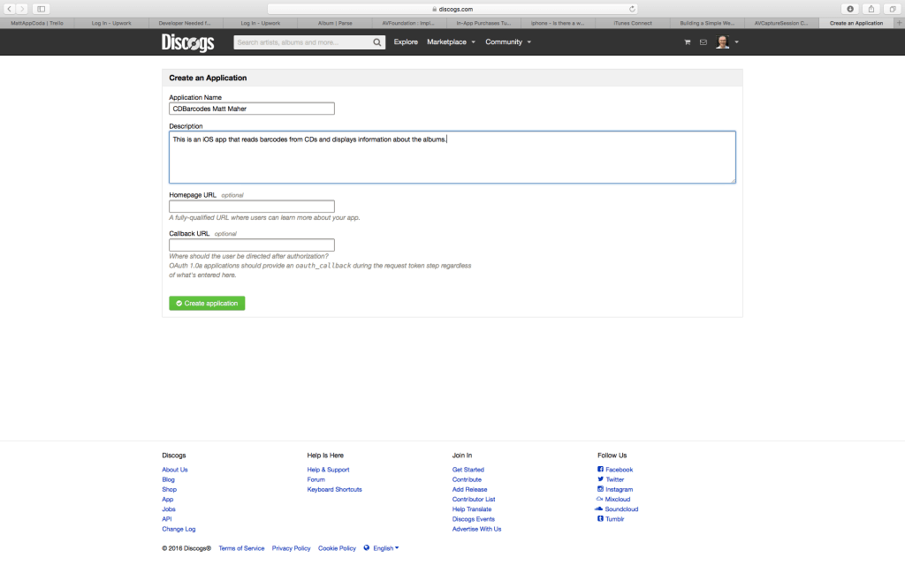Image resolution: width=905 pixels, height=565 pixels.
Task: Open the Keyboard Shortcuts link
Action: coord(334,489)
